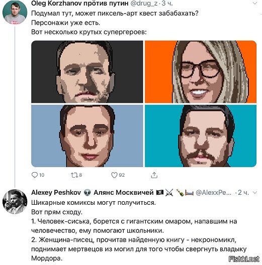Open pixel portrait on orange background

[201, 72]
